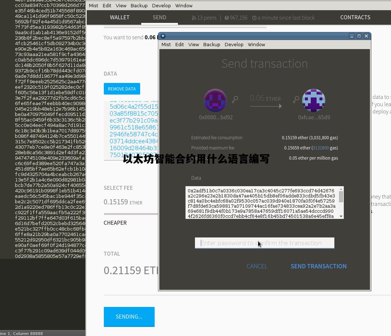Screen dimensions: 391x336
Task: Open the Mist menu in main window
Action: 94,5
